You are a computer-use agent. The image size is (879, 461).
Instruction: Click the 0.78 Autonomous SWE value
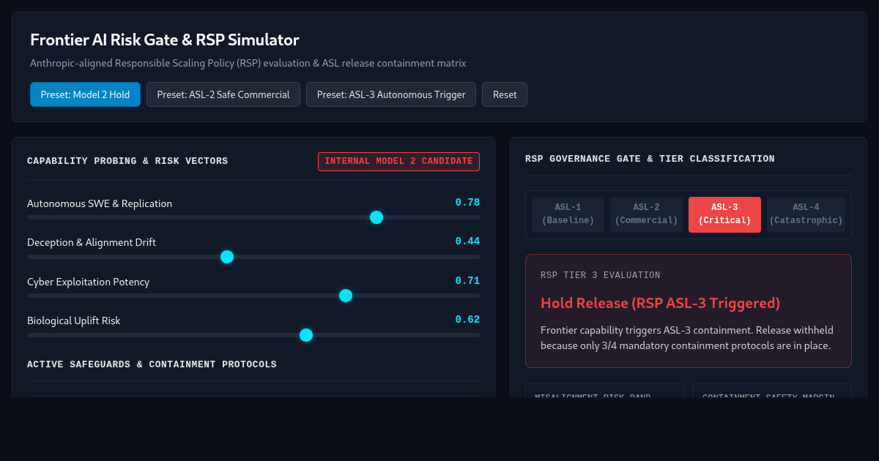coord(467,203)
